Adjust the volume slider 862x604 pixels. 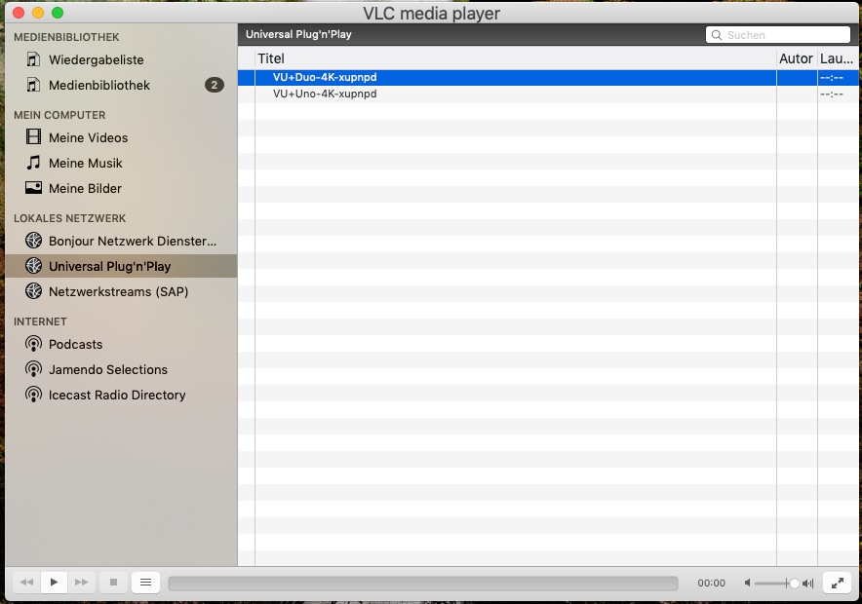776,583
